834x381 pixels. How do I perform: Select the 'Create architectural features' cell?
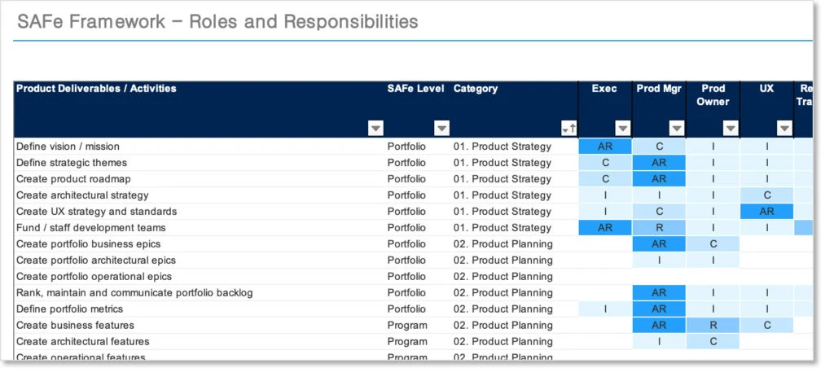199,342
